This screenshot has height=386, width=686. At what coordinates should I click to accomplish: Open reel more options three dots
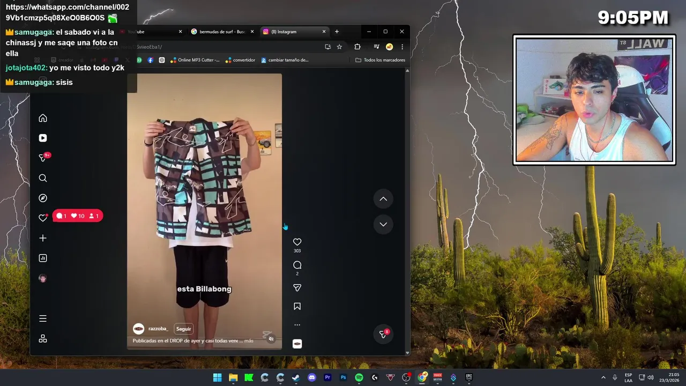point(297,325)
